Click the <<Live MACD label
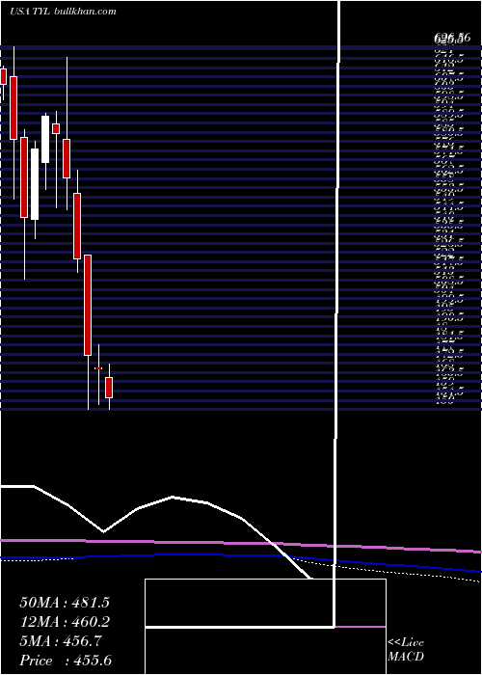 406,650
